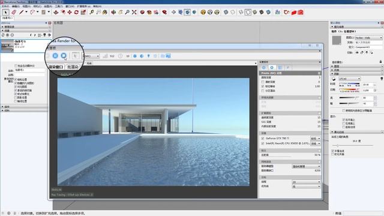Remove scene with the minus icon
The height and width of the screenshot is (216, 384).
pos(12,35)
